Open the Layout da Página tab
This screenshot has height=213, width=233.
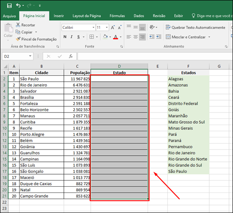pos(87,16)
